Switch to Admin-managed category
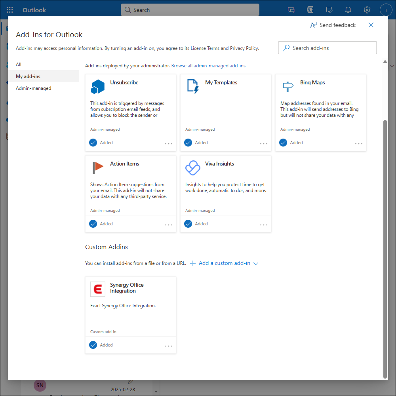The height and width of the screenshot is (396, 396). [34, 88]
